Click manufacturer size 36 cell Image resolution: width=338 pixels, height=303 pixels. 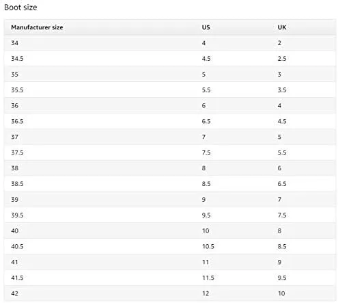pos(14,105)
